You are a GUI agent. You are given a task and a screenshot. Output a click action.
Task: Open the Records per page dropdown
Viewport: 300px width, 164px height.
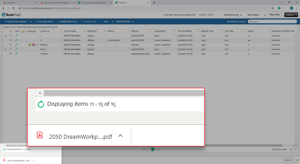pyautogui.click(x=293, y=149)
